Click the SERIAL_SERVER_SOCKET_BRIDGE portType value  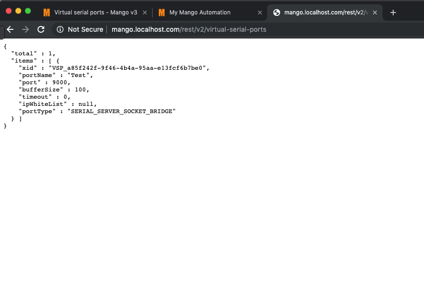point(124,111)
